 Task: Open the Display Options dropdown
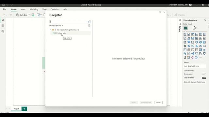point(56,25)
